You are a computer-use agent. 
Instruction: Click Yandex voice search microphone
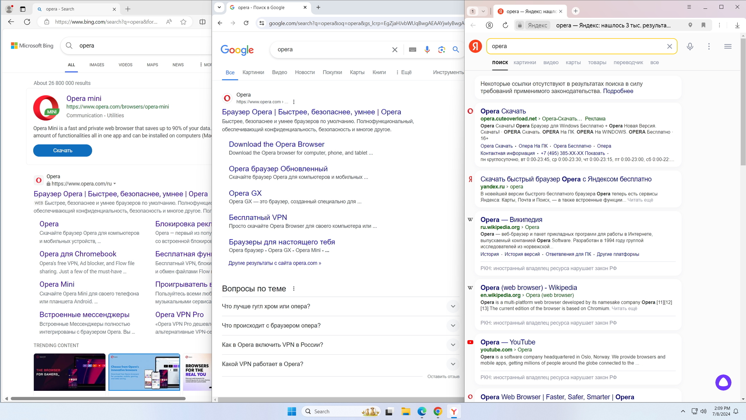point(690,46)
